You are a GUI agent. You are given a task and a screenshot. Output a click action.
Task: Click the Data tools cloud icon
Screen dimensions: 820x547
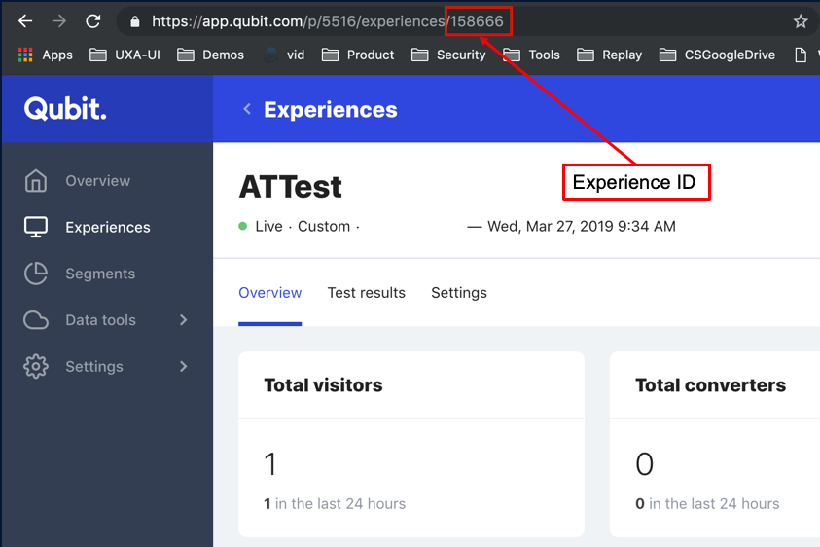click(x=36, y=320)
